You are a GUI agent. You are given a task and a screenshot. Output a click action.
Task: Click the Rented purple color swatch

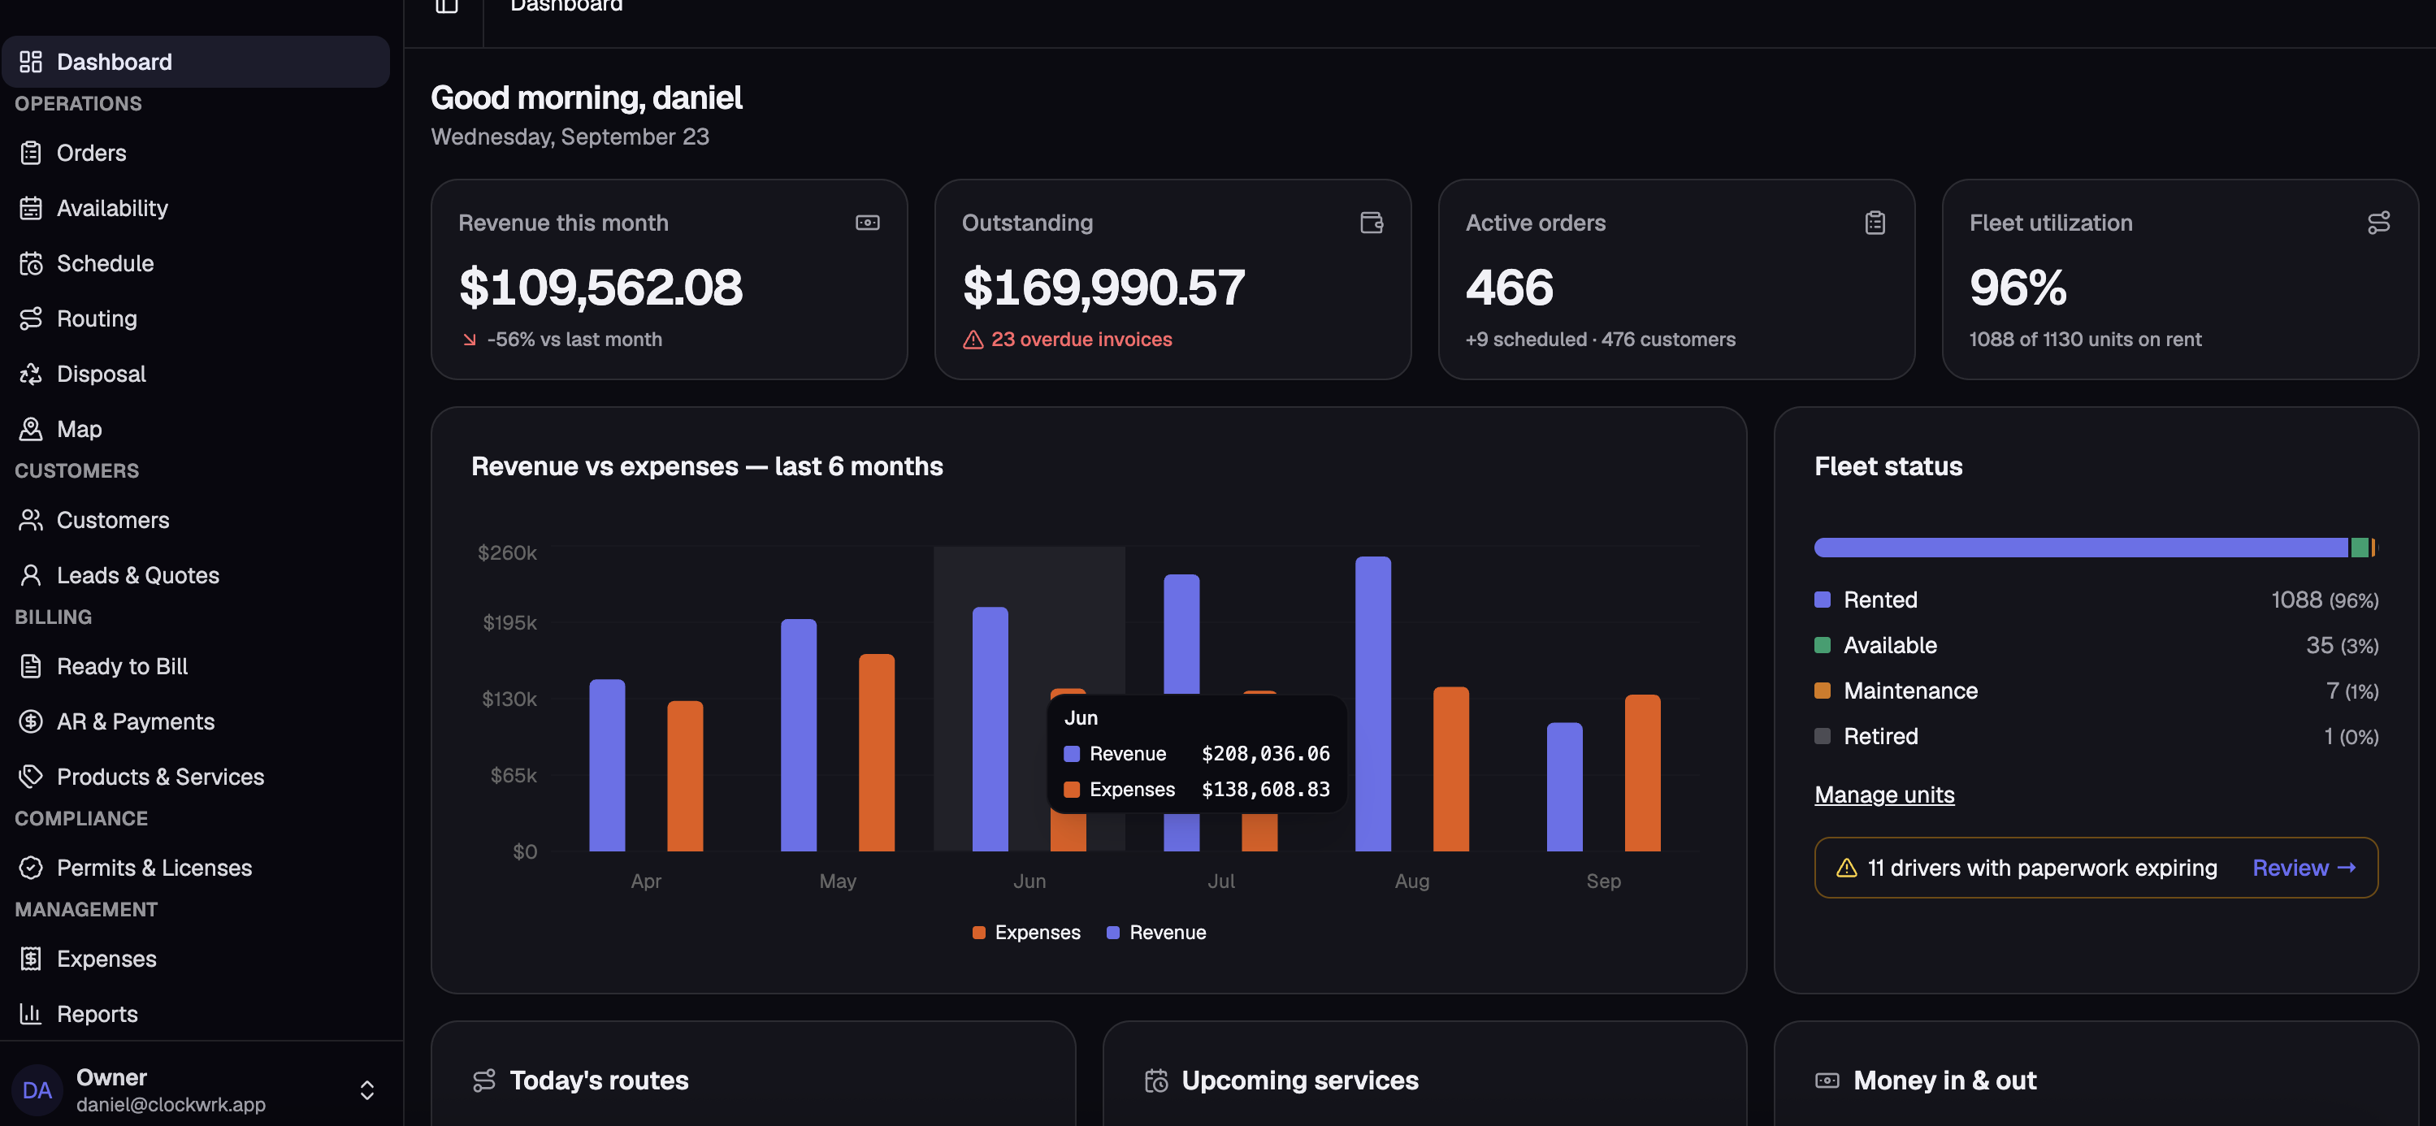[x=1823, y=600]
